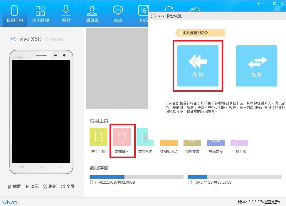The image size is (286, 206).
Task: Click the 常用工具 heading
Action: pyautogui.click(x=99, y=121)
